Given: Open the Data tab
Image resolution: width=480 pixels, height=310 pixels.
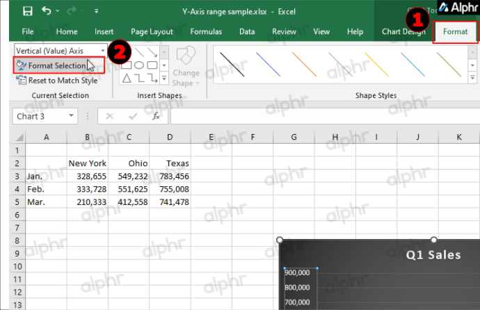Looking at the screenshot, I should pos(247,31).
